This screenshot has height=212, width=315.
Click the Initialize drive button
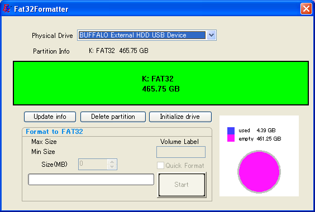click(180, 117)
